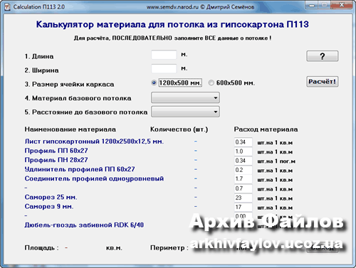
Task: Click the 0.34 consumption field for Профиль ПН
Action: click(243, 161)
